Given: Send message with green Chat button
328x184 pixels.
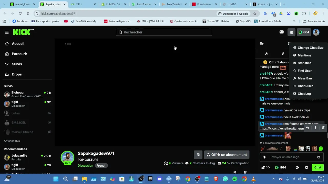Looking at the screenshot, I should point(318,168).
